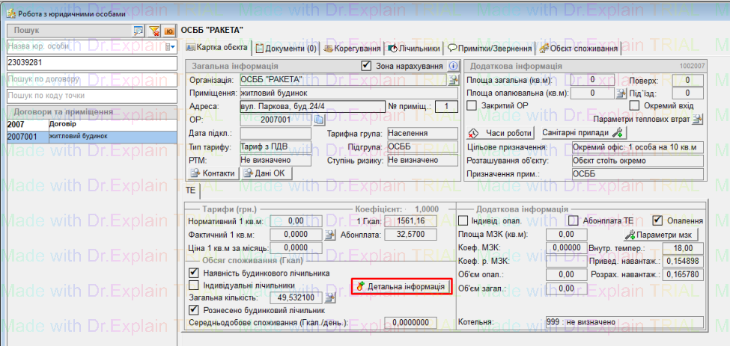This screenshot has height=346, width=730.
Task: Click the edit icon beside Загальна кількість
Action: (x=329, y=298)
